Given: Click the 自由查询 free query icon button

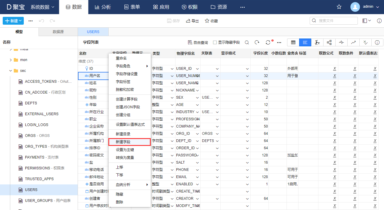Looking at the screenshot, I should pos(198,42).
